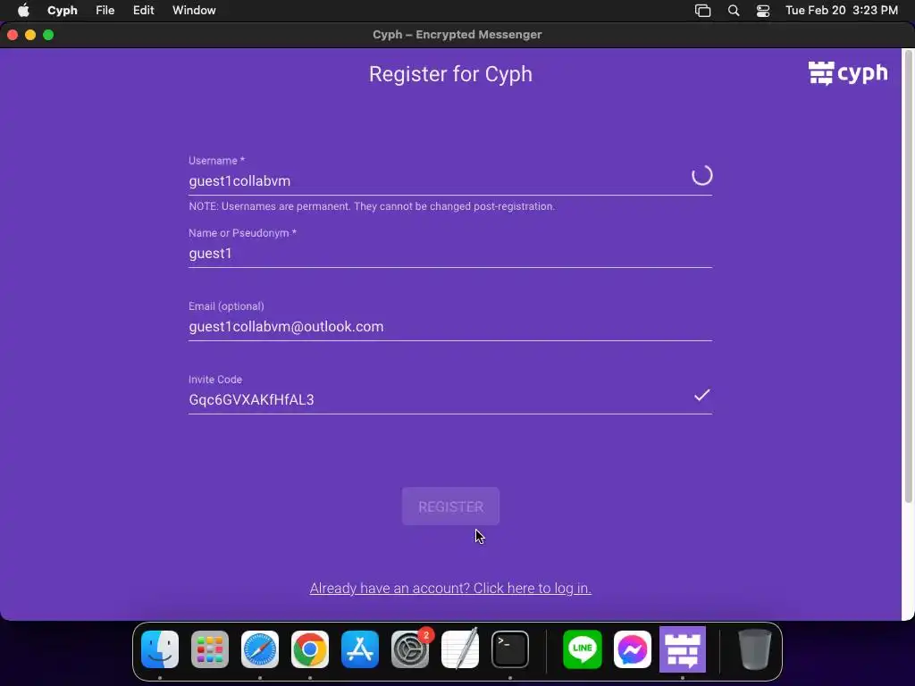The height and width of the screenshot is (686, 915).
Task: Focus the Invite Code field
Action: click(450, 399)
